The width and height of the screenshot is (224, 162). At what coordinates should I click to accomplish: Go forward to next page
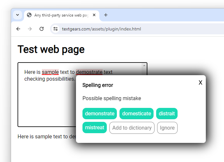coord(30,29)
